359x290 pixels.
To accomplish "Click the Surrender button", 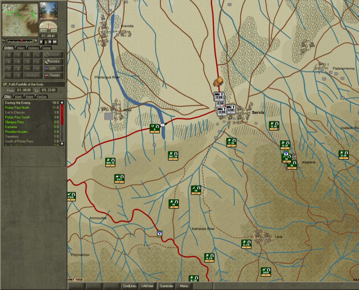I will [x=166, y=286].
